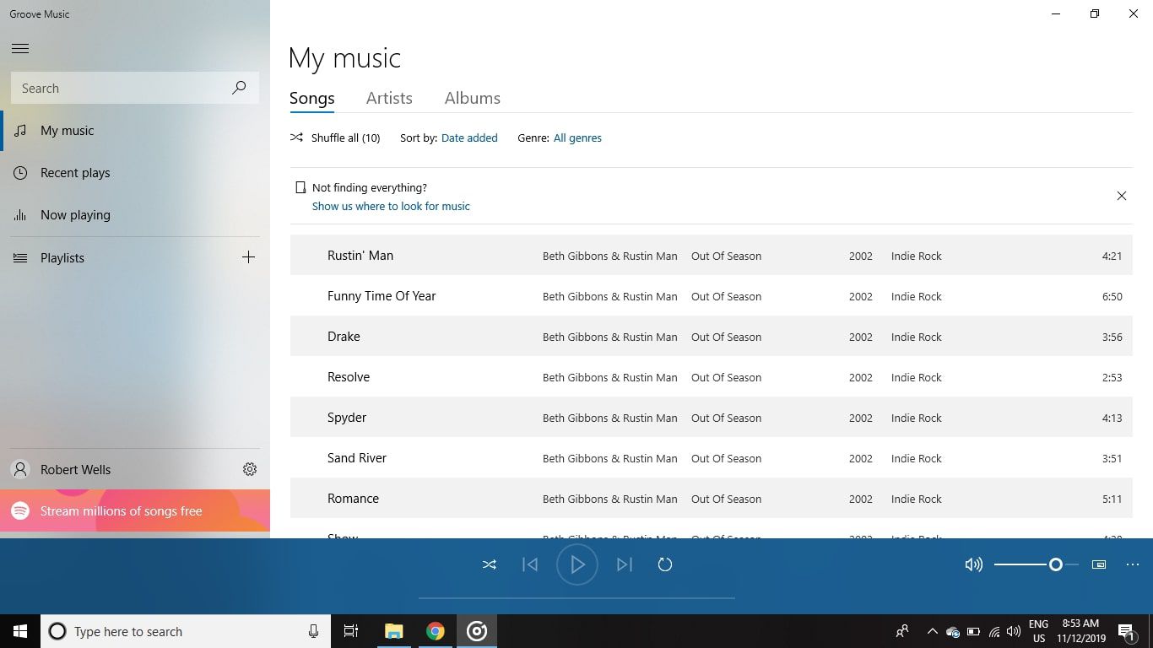Image resolution: width=1153 pixels, height=648 pixels.
Task: Click Groove Music taskbar icon
Action: tap(477, 631)
